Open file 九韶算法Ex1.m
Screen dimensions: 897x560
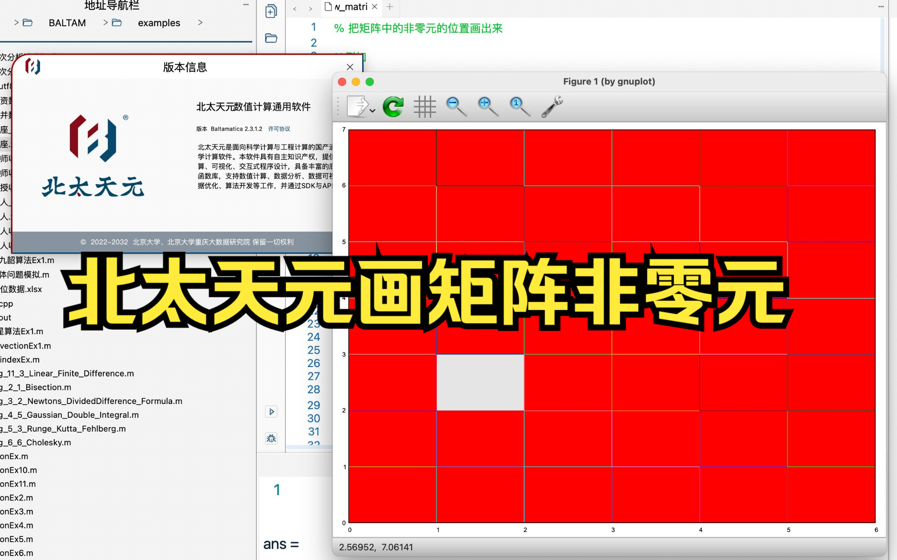27,260
